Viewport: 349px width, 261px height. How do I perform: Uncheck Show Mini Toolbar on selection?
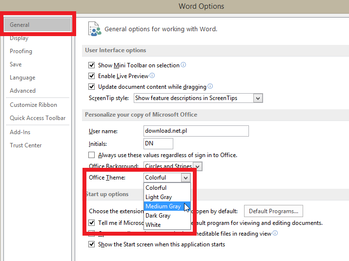[91, 65]
